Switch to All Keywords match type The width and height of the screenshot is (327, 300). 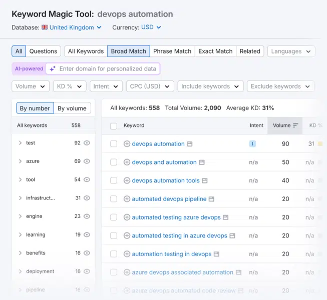(86, 51)
